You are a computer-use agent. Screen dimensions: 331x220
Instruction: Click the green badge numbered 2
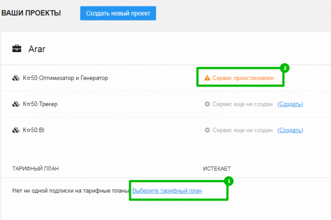tap(285, 68)
